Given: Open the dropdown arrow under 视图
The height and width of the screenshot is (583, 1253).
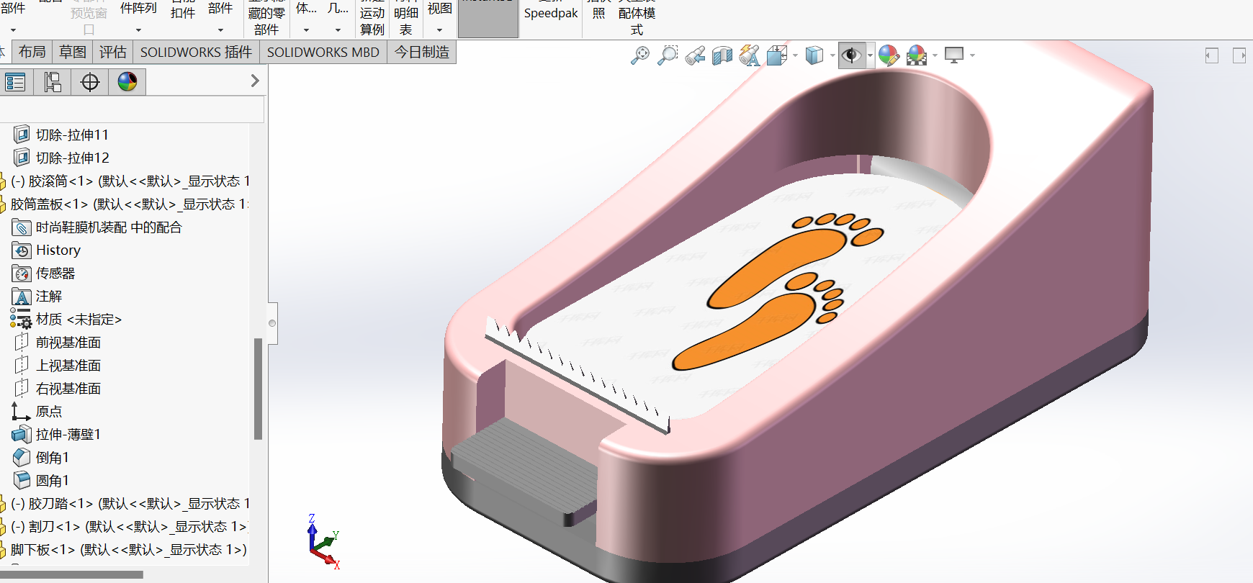Looking at the screenshot, I should point(439,30).
